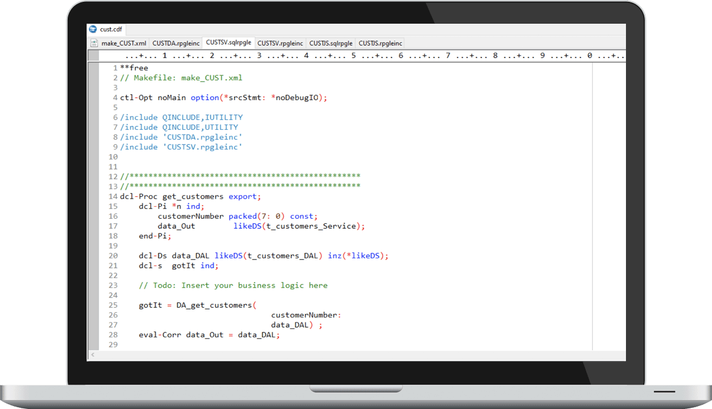The image size is (712, 409).
Task: Click the eval-Corr data_Out statement
Action: (209, 334)
